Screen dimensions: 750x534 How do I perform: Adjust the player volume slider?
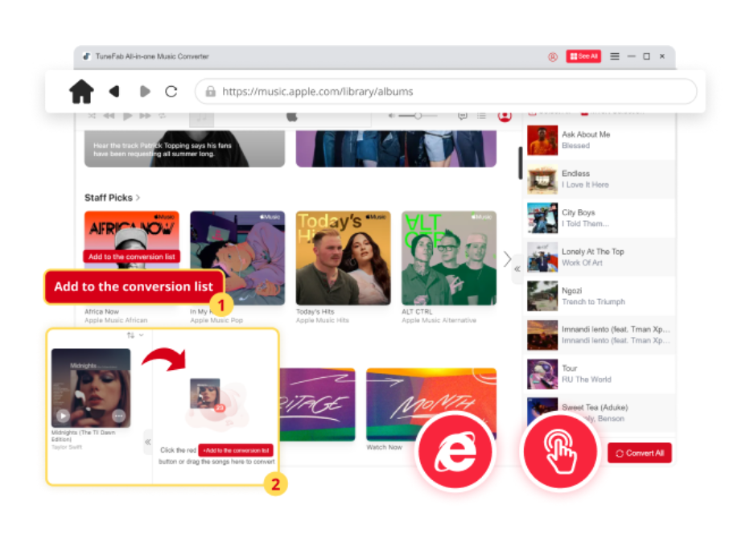418,116
